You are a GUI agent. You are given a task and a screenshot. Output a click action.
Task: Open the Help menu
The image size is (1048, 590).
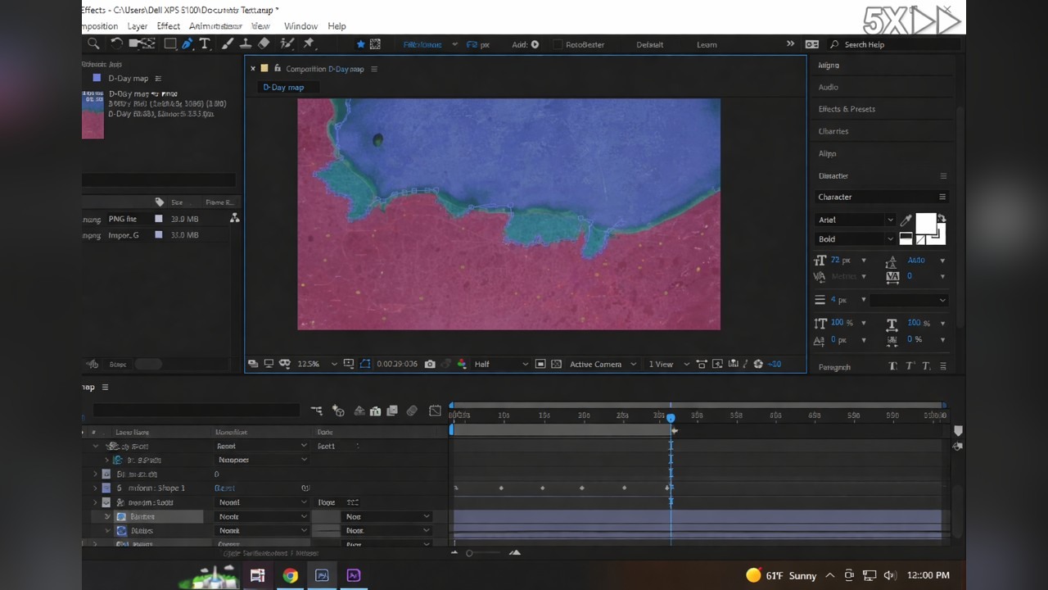[337, 26]
